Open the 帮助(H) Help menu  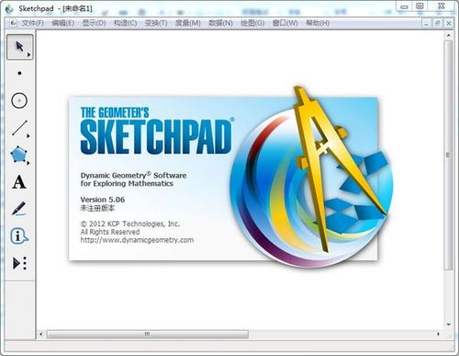318,23
